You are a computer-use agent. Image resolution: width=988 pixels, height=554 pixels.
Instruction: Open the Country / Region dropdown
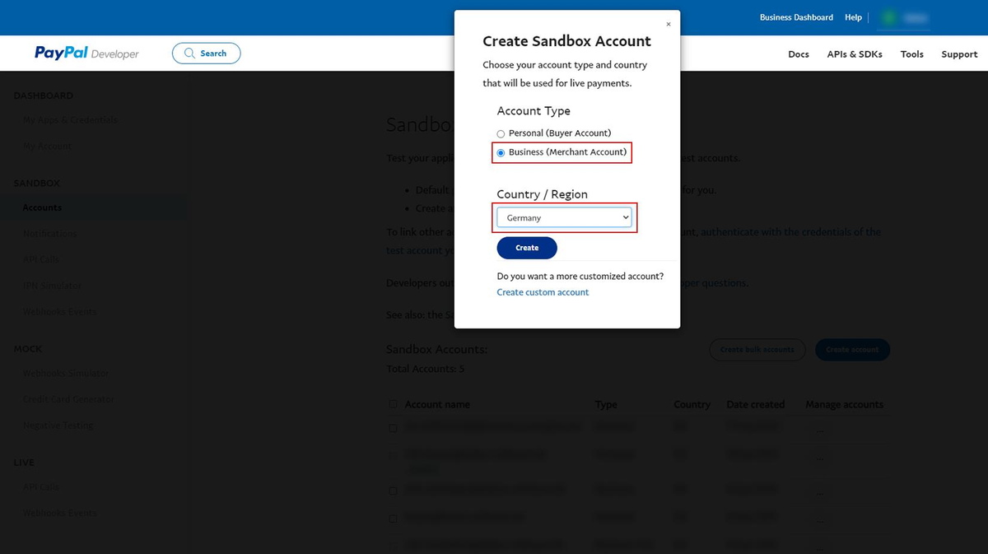564,217
